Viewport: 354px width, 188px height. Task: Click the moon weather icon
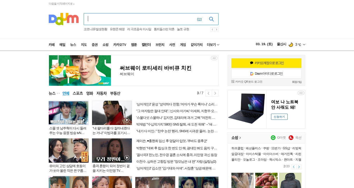pos(291,44)
